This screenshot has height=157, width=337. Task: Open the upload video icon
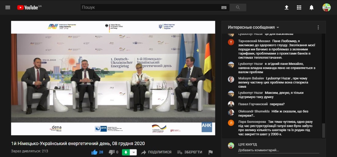[x=286, y=8]
